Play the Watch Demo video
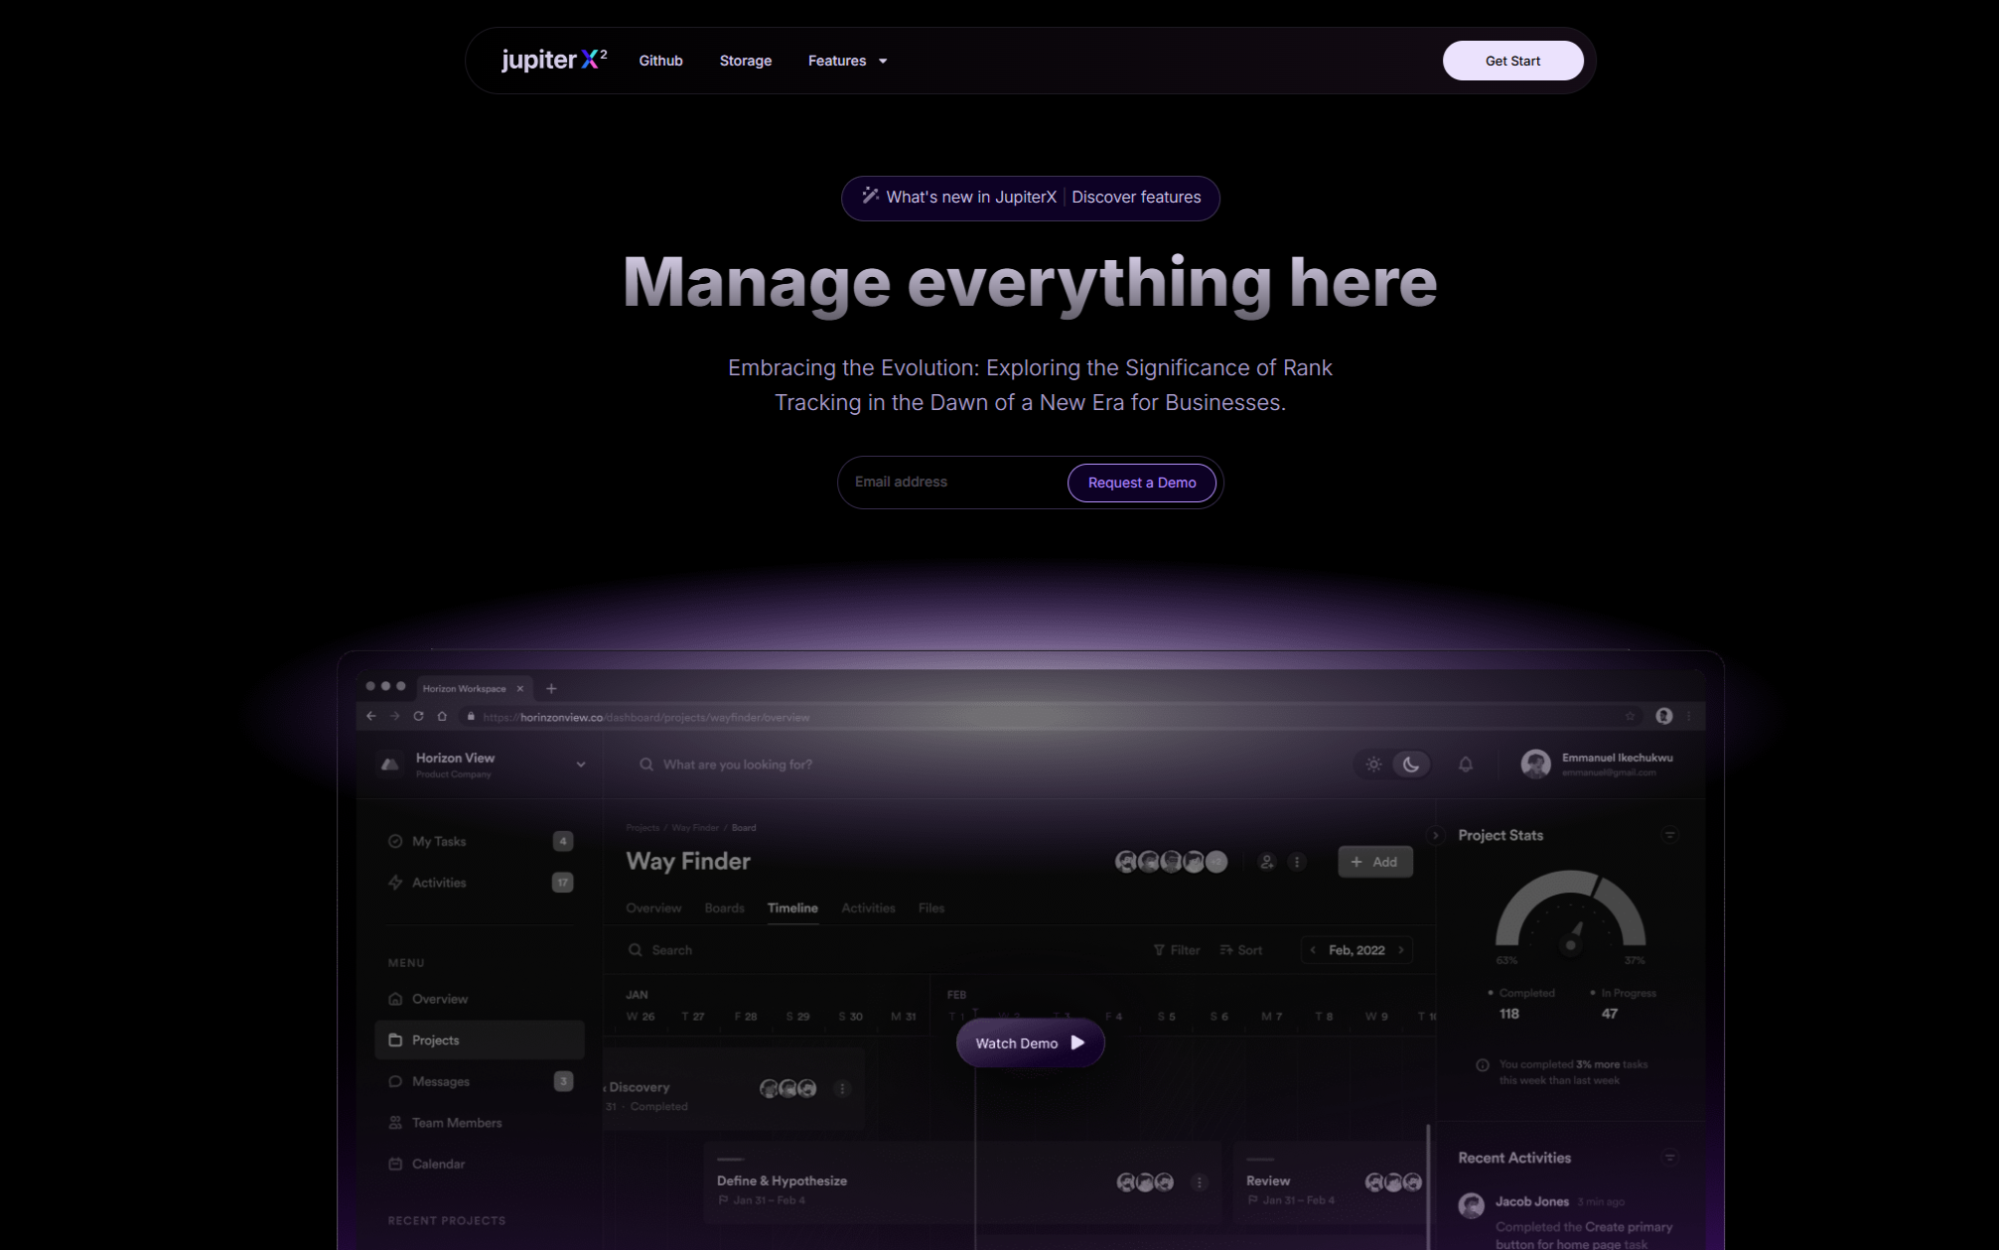Screen dimensions: 1999x1250 pos(1030,1043)
